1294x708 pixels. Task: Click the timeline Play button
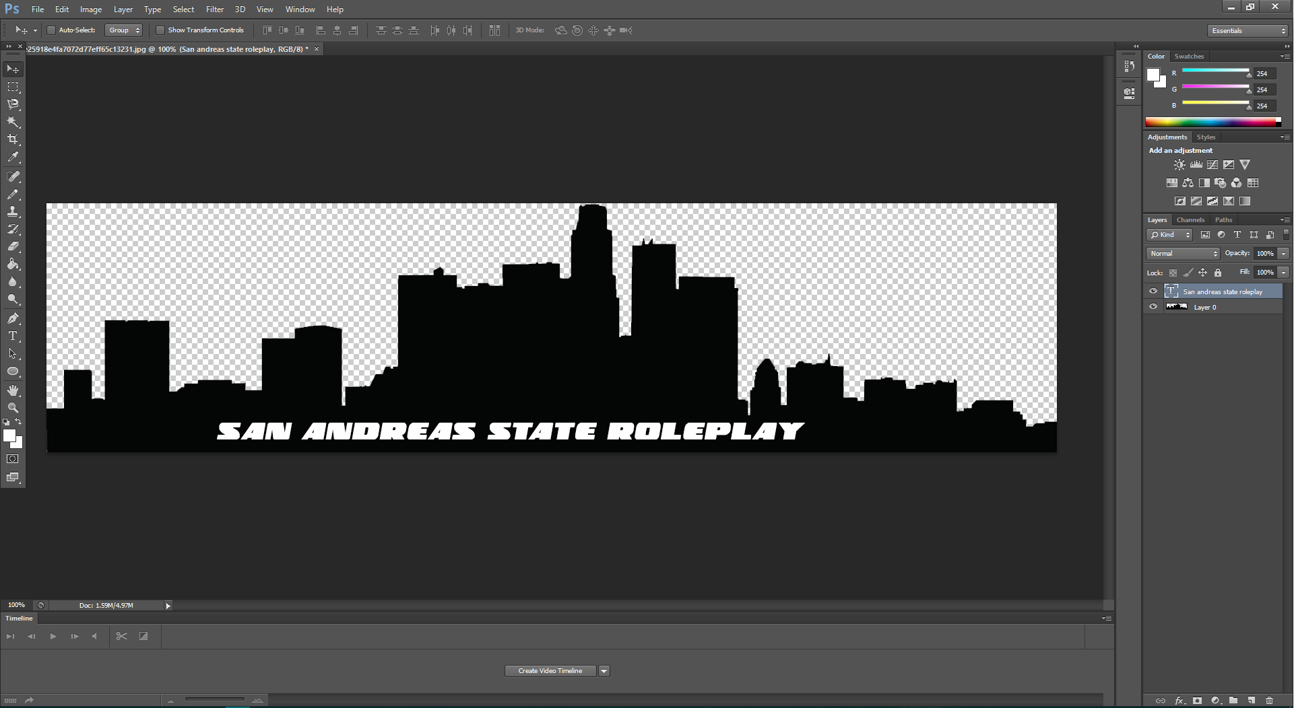pyautogui.click(x=53, y=637)
